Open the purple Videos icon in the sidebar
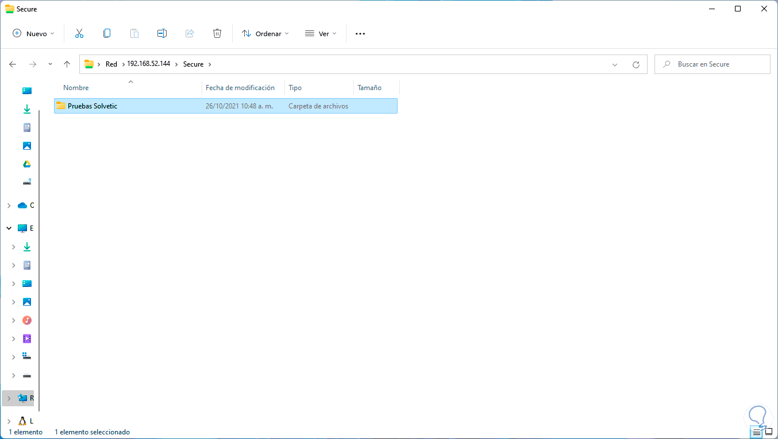The width and height of the screenshot is (778, 439). pyautogui.click(x=26, y=339)
